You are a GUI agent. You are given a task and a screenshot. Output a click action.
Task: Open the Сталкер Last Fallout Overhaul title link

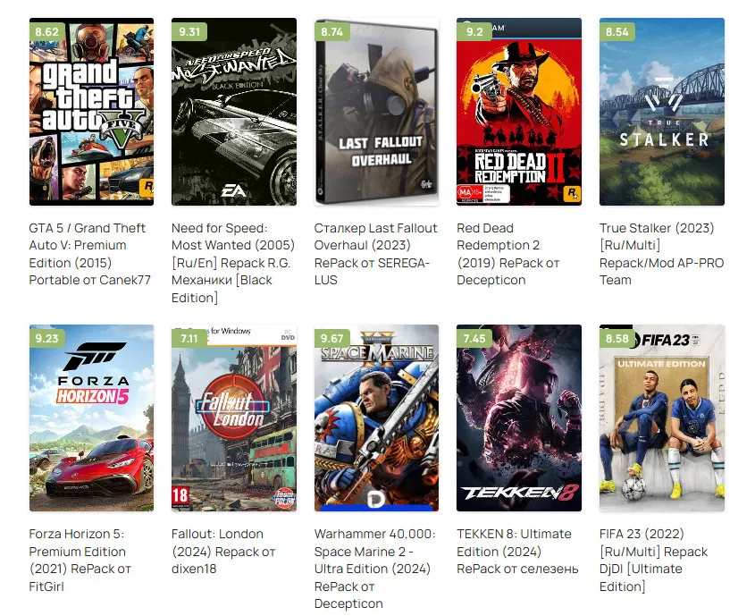click(x=375, y=254)
